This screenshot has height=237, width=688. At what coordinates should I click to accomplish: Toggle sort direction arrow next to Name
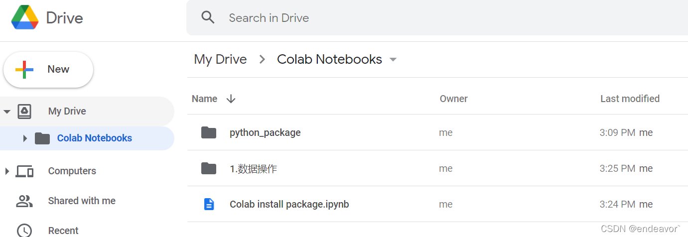231,99
